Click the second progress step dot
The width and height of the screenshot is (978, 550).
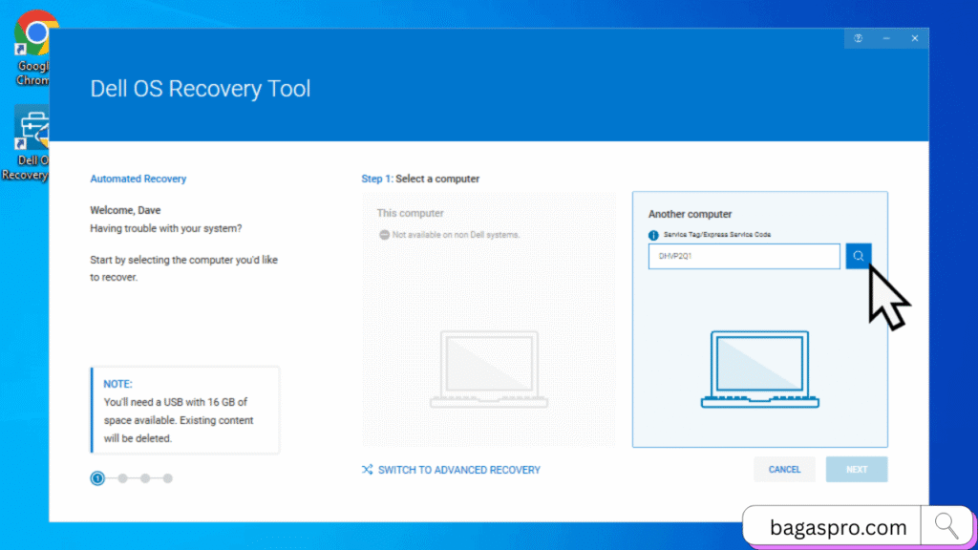pyautogui.click(x=121, y=477)
